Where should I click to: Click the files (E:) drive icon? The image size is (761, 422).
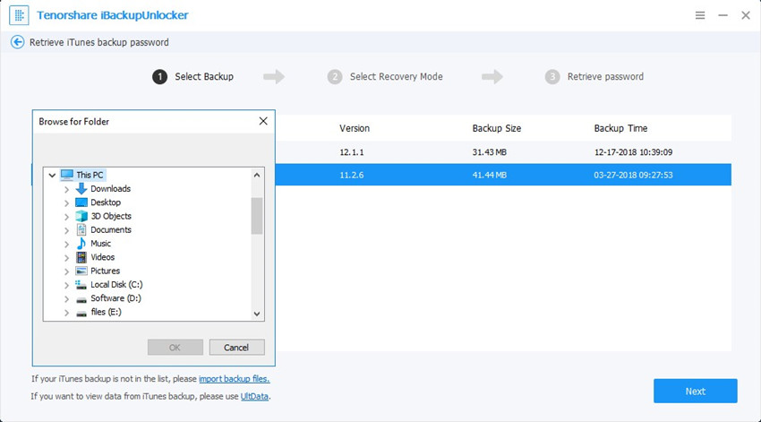[x=81, y=314]
